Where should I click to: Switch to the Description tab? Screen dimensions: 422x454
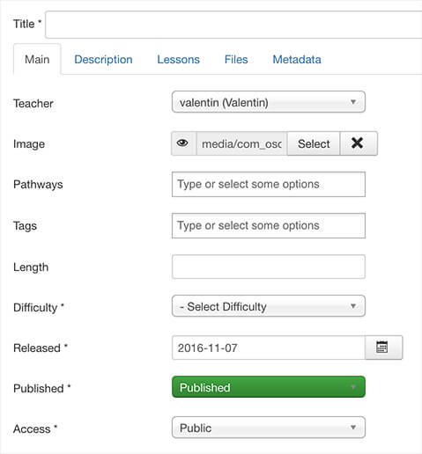point(103,60)
